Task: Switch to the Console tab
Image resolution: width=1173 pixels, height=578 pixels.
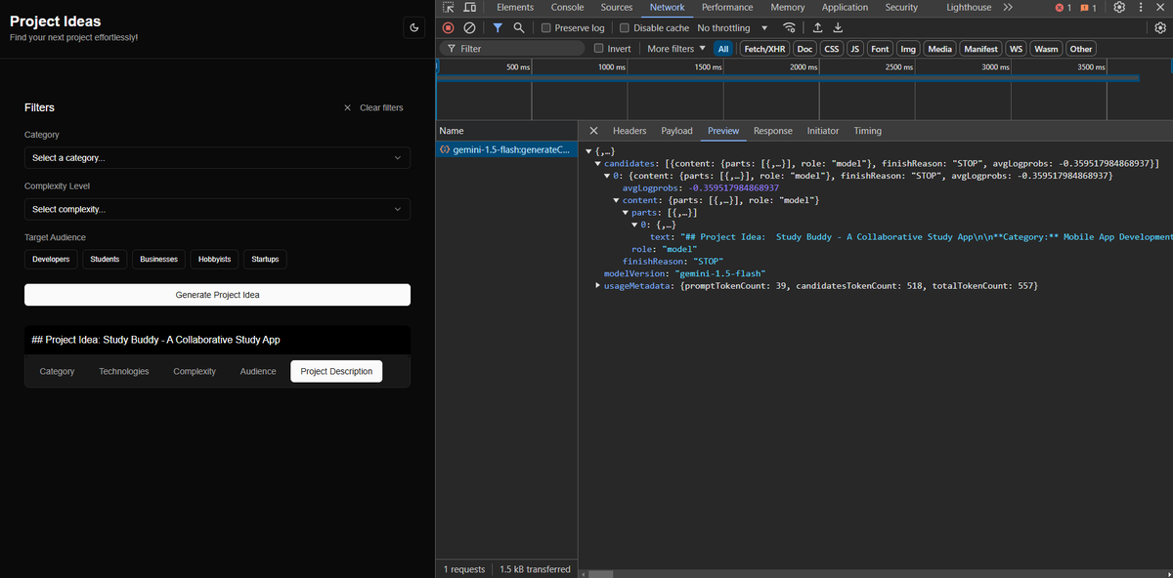Action: click(567, 8)
